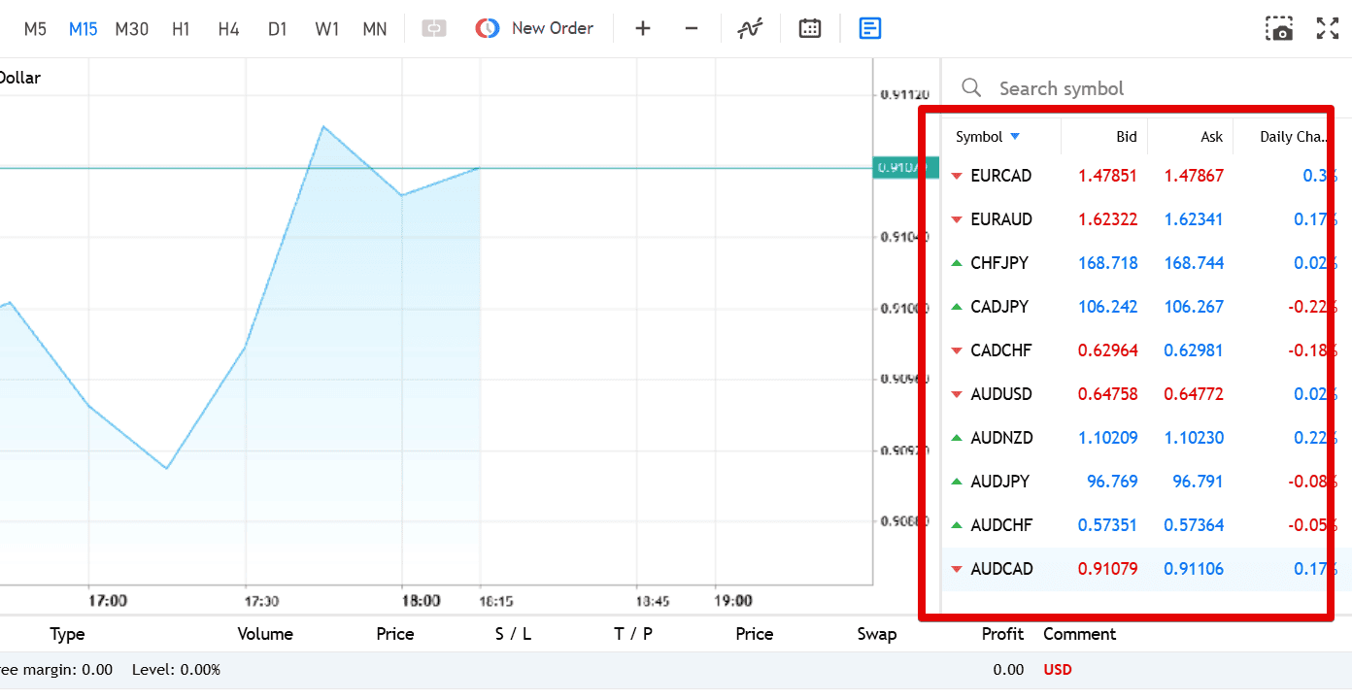
Task: Open the economic calendar
Action: pyautogui.click(x=810, y=28)
